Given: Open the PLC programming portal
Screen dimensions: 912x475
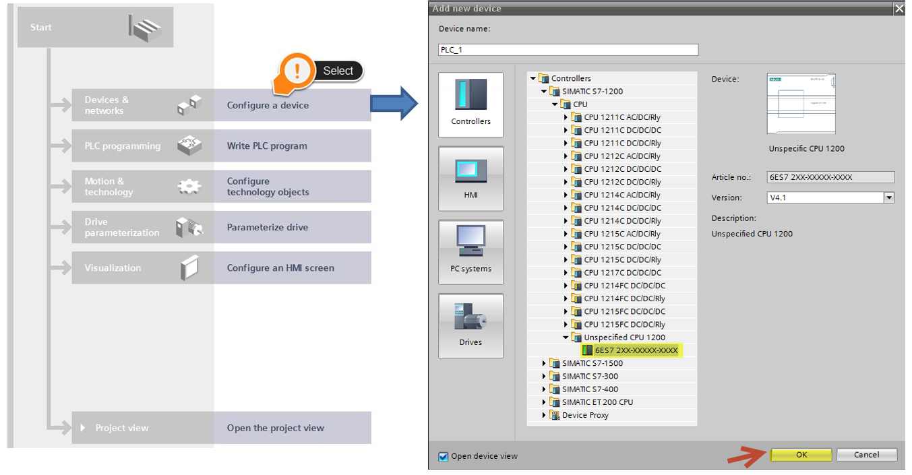Looking at the screenshot, I should [143, 146].
